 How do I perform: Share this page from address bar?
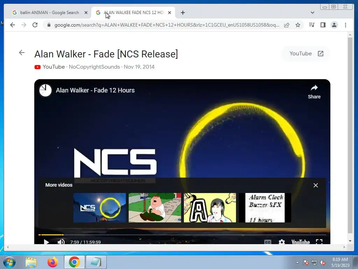pos(287,25)
